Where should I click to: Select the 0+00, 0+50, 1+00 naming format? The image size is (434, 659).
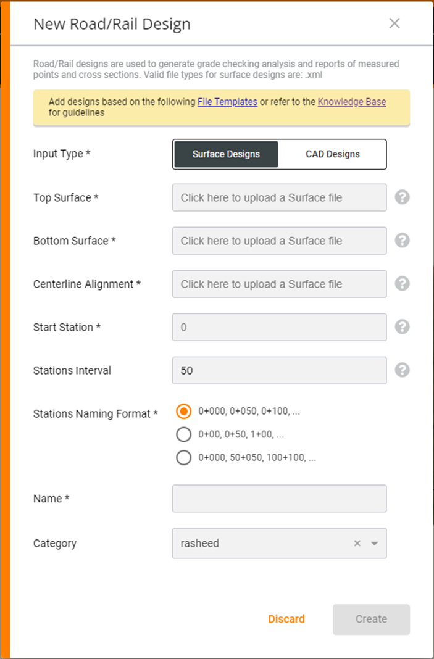[184, 434]
